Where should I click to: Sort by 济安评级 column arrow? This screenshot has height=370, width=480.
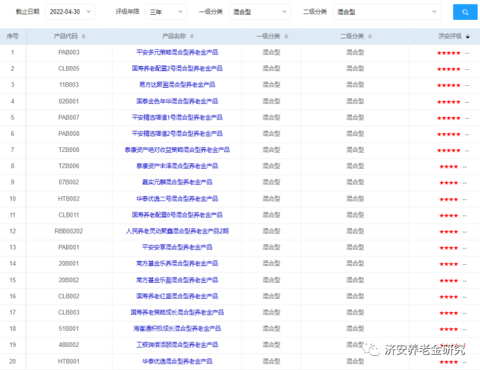pyautogui.click(x=468, y=37)
